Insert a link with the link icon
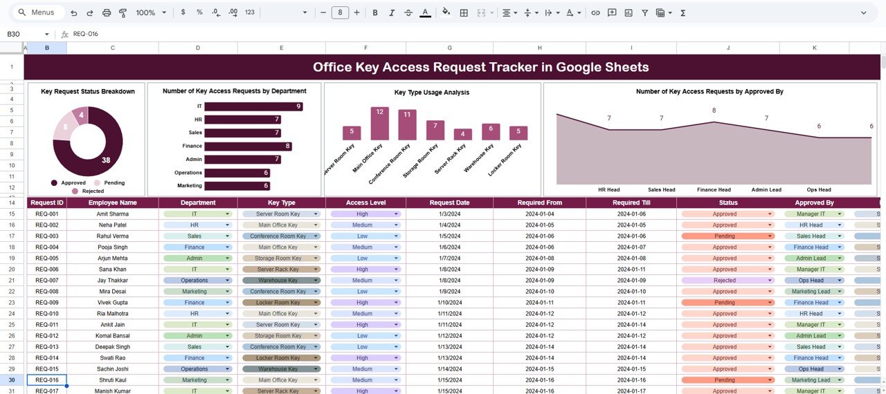Image resolution: width=886 pixels, height=394 pixels. pyautogui.click(x=595, y=12)
